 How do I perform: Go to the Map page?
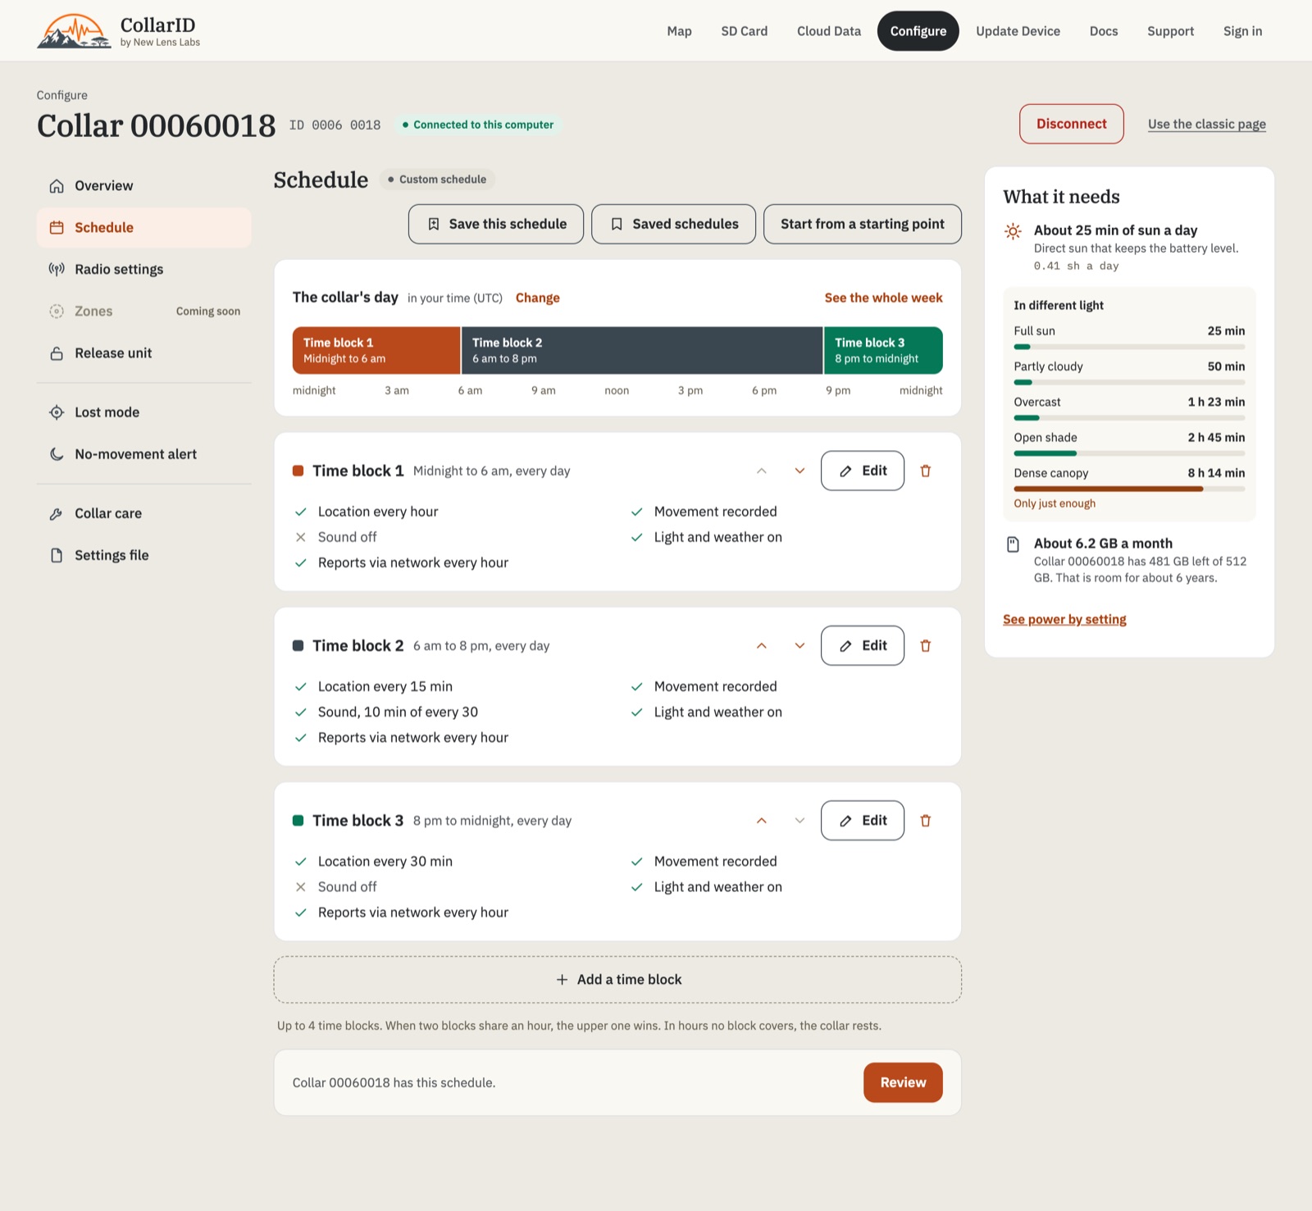(x=679, y=31)
